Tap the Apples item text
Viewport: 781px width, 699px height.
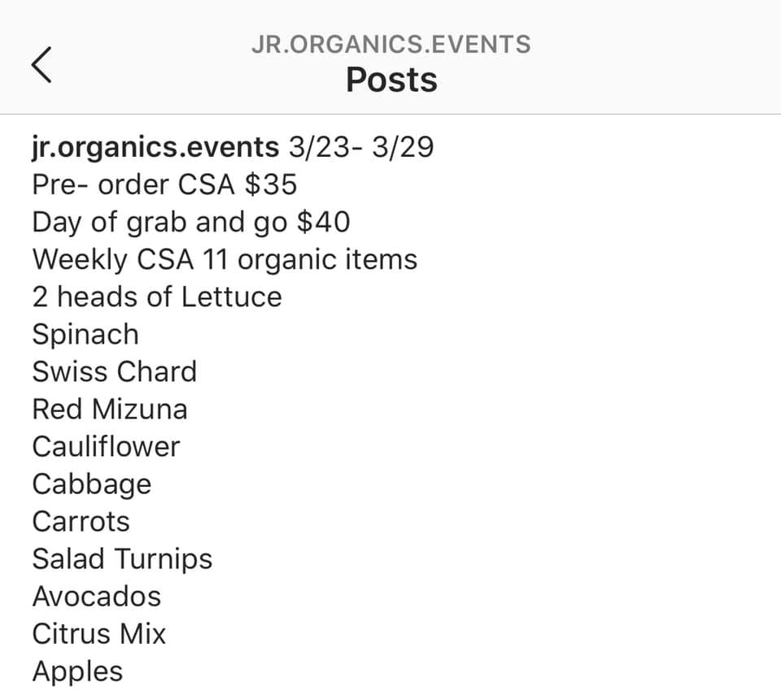pos(78,671)
